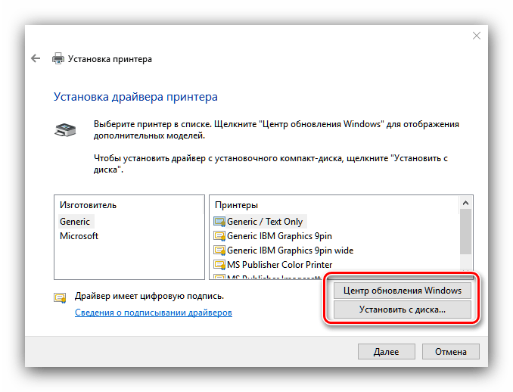The image size is (513, 392).
Task: Click the large printer icon beside the instructions
Action: (66, 129)
